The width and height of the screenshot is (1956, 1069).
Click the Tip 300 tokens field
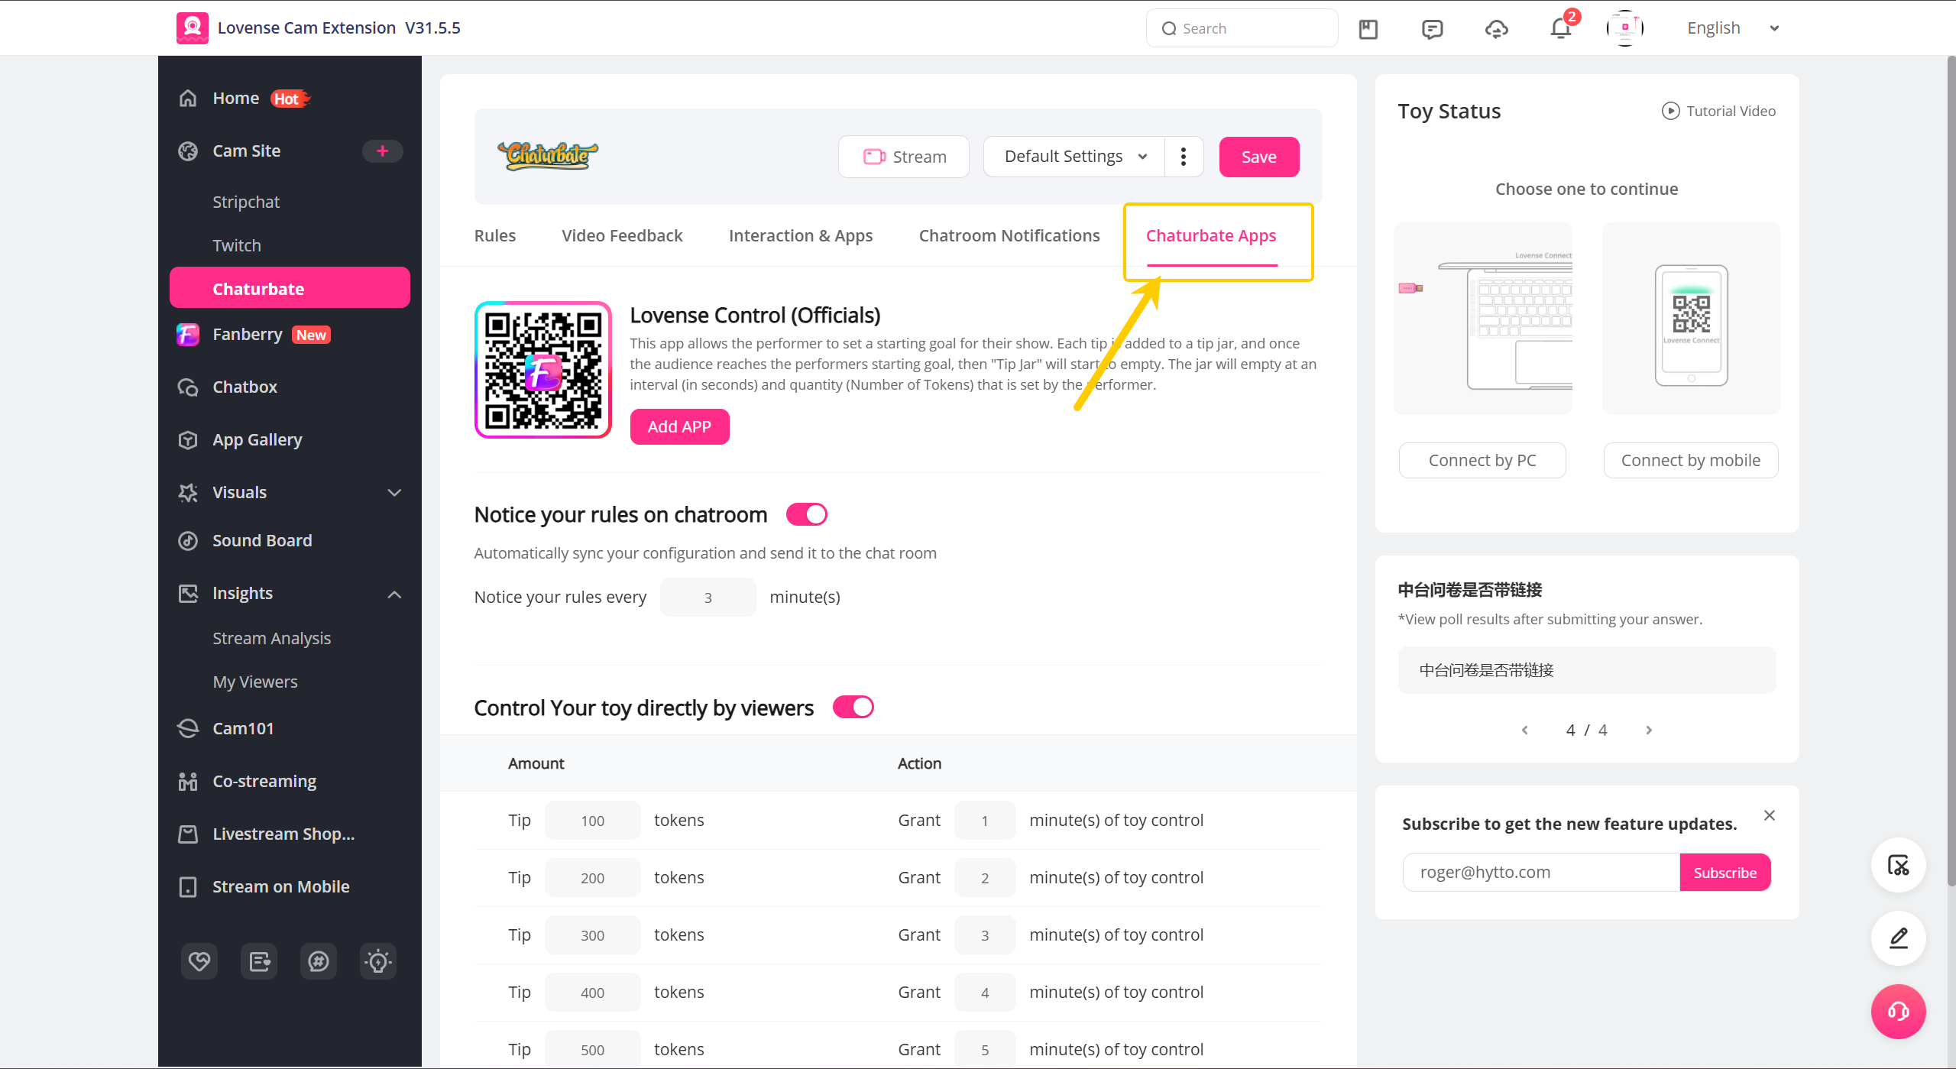pyautogui.click(x=593, y=935)
